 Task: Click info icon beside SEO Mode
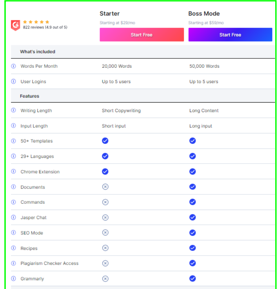pos(13,232)
